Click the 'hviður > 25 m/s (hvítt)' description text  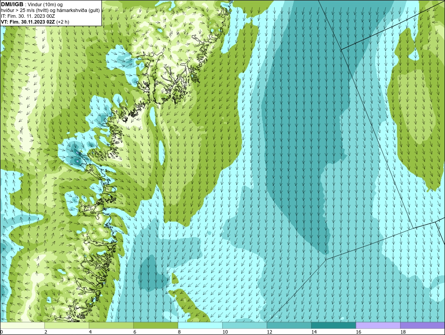pyautogui.click(x=24, y=11)
